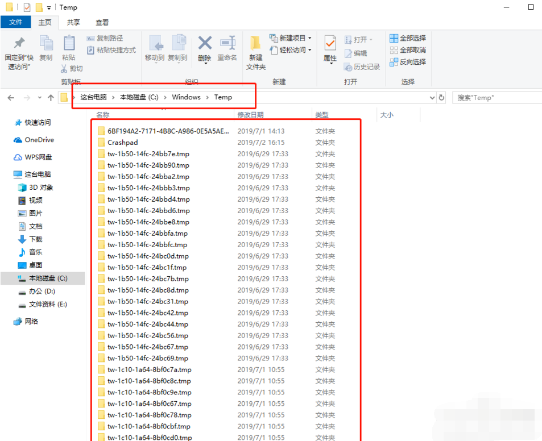The height and width of the screenshot is (441, 542).
Task: Click 反向选择 to invert selection
Action: (407, 61)
